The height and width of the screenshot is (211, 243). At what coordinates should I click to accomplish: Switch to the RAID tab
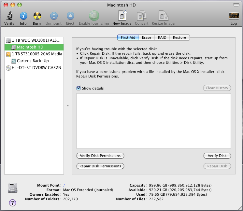[162, 37]
